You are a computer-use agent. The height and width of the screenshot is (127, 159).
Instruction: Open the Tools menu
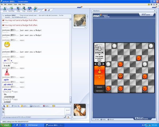15,4
